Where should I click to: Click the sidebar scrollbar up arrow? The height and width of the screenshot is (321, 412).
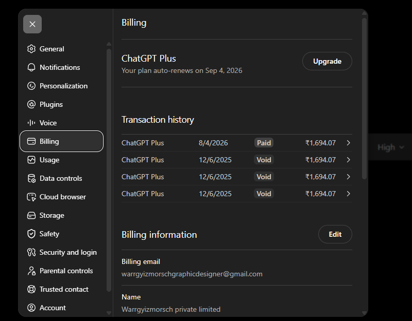109,44
